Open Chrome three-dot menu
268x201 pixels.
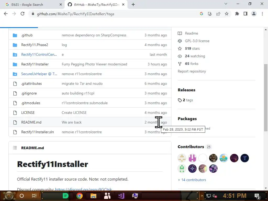(262, 14)
